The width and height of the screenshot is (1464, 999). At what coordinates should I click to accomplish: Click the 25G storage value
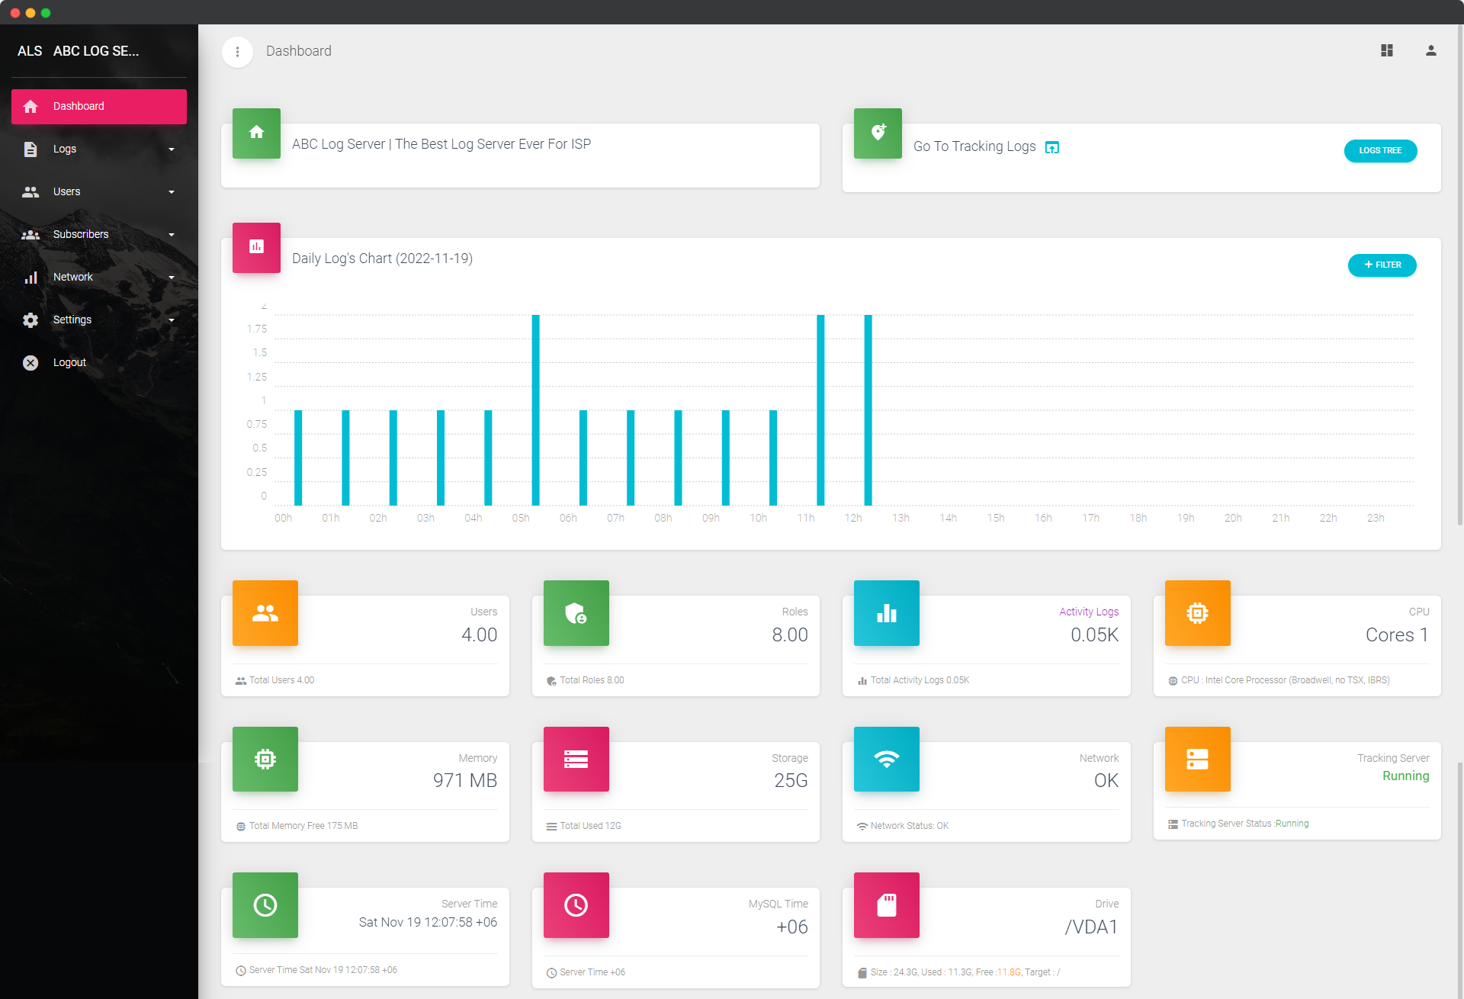pos(791,781)
